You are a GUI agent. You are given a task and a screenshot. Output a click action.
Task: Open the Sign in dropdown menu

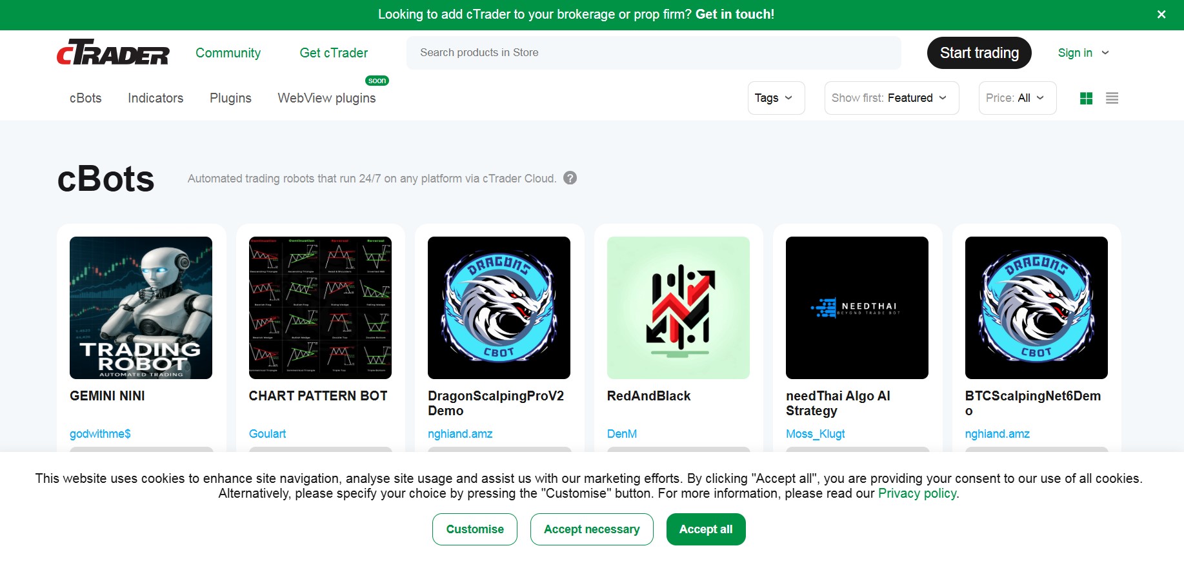point(1083,53)
